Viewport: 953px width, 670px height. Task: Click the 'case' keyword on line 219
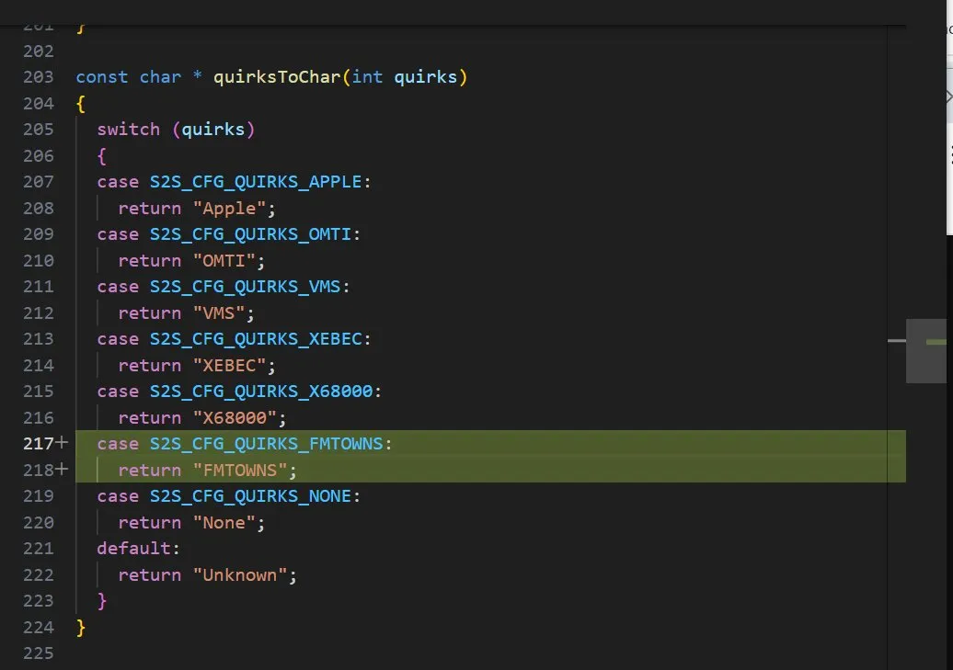tap(118, 496)
